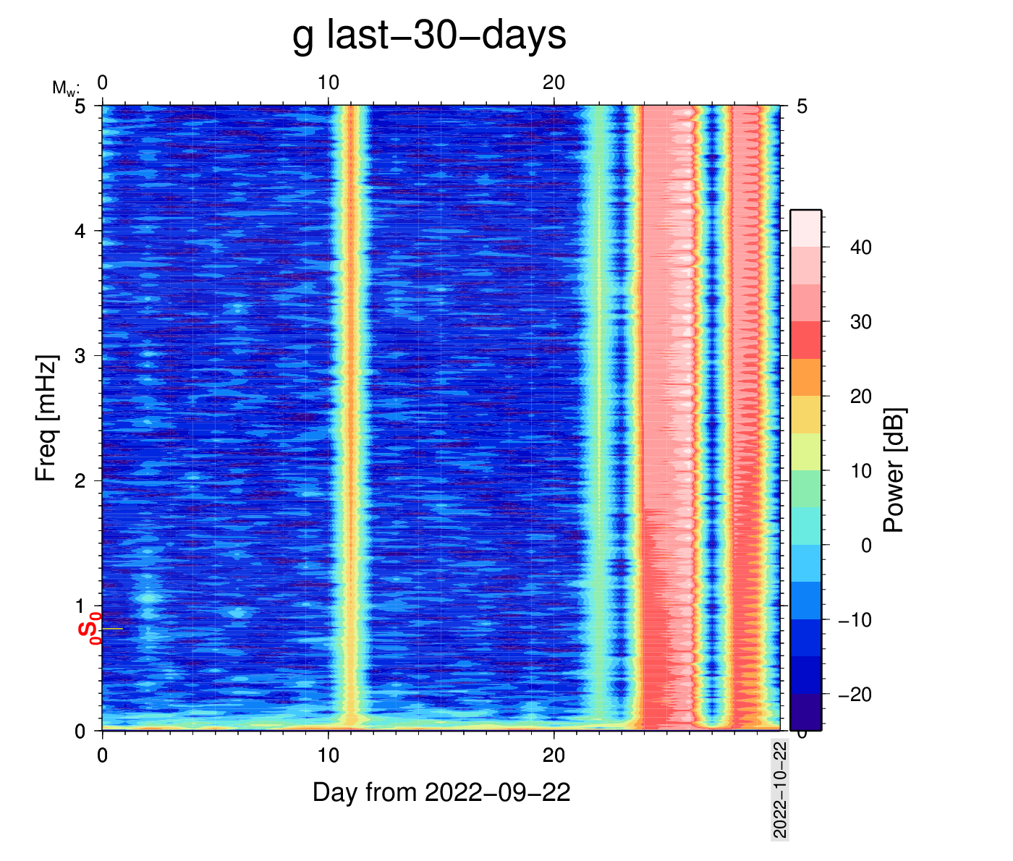Click the 'Power [dB]' colorbar label
The image size is (1013, 861).
(x=894, y=470)
